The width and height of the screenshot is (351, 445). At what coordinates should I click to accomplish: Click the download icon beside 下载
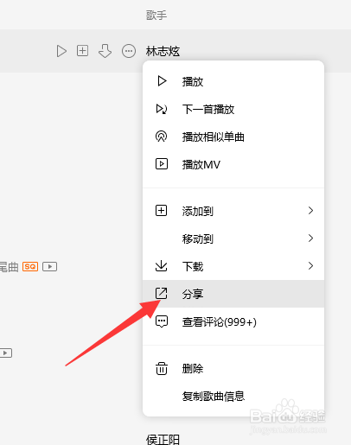162,265
